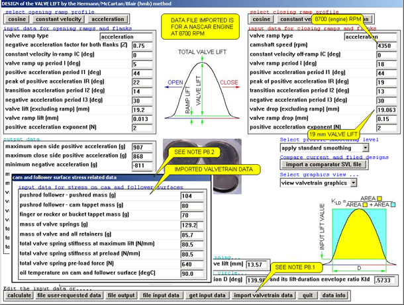Click minimum negative acceleration output -811
Viewport: 404px width, 305px height.
click(142, 165)
